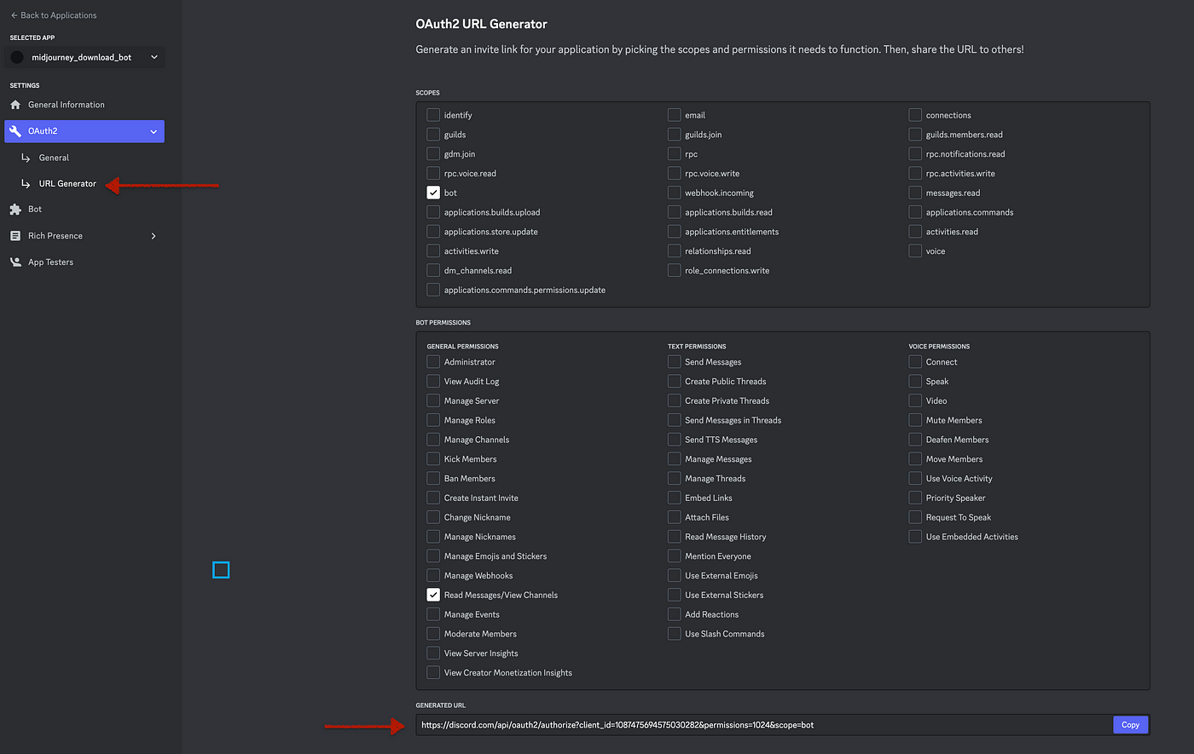This screenshot has height=754, width=1194.
Task: Expand the Rich Presence submenu
Action: point(154,235)
